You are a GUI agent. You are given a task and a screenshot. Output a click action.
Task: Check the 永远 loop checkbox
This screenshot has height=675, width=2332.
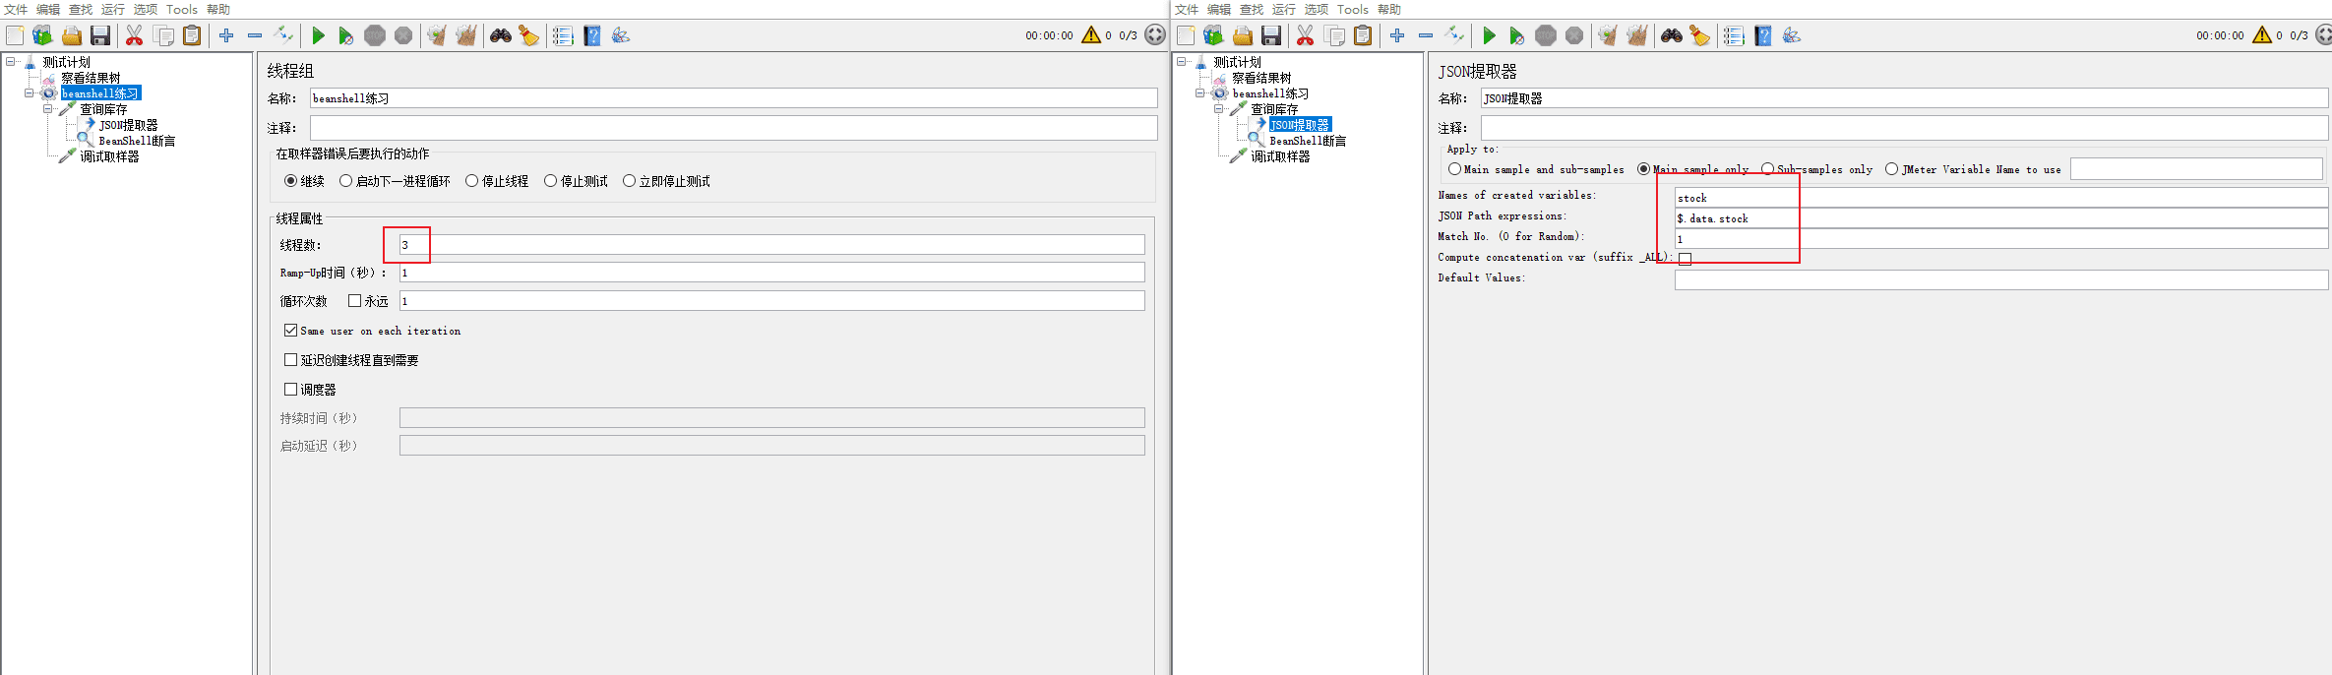[354, 301]
